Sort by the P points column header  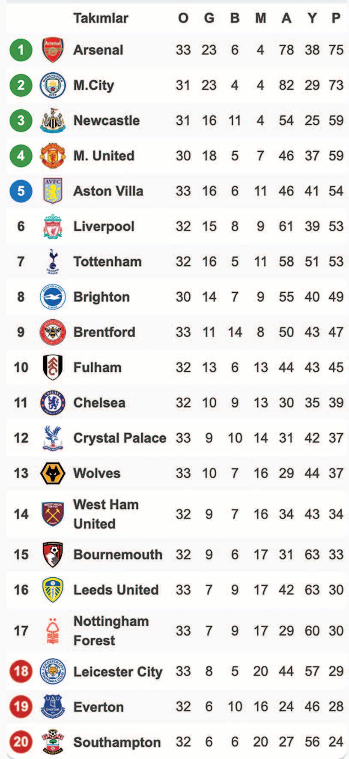(x=336, y=18)
